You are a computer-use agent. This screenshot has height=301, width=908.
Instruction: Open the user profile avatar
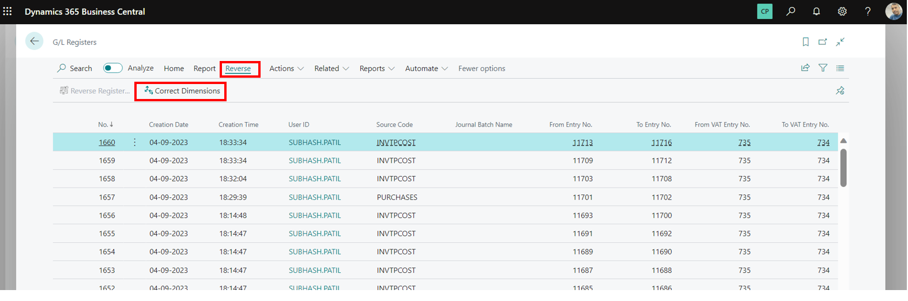[x=894, y=11]
